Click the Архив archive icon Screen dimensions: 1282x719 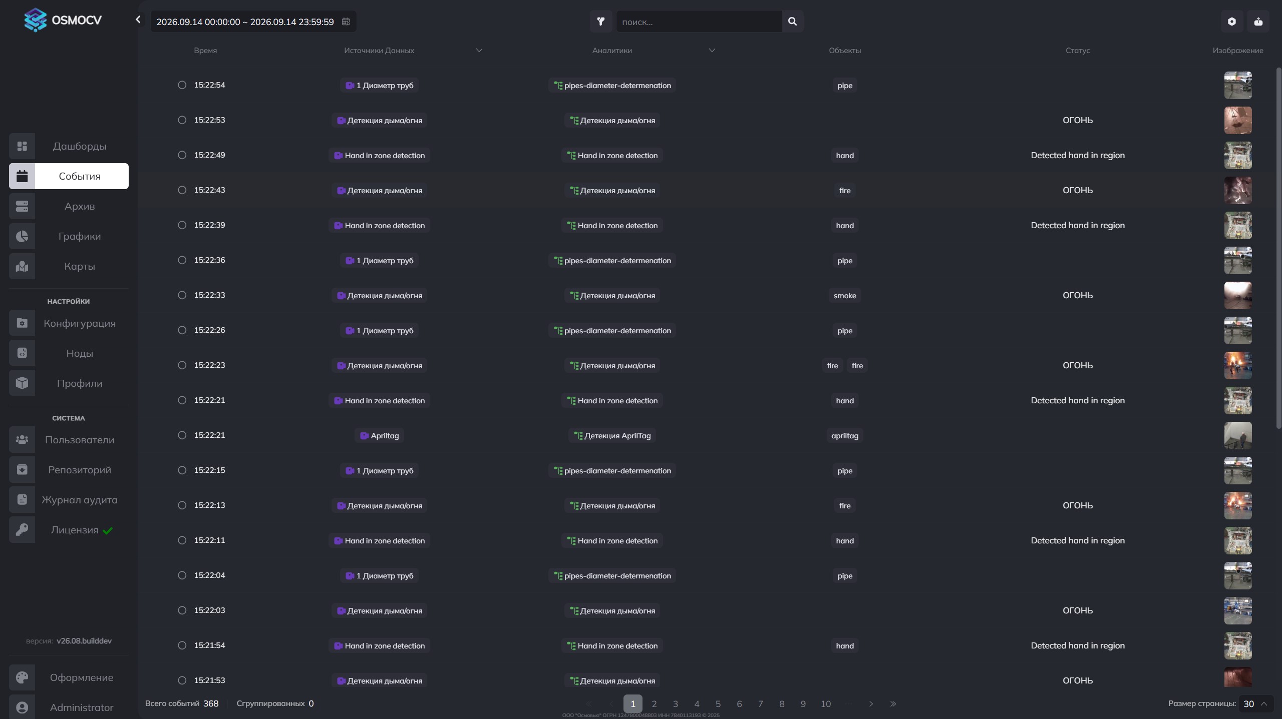click(22, 206)
